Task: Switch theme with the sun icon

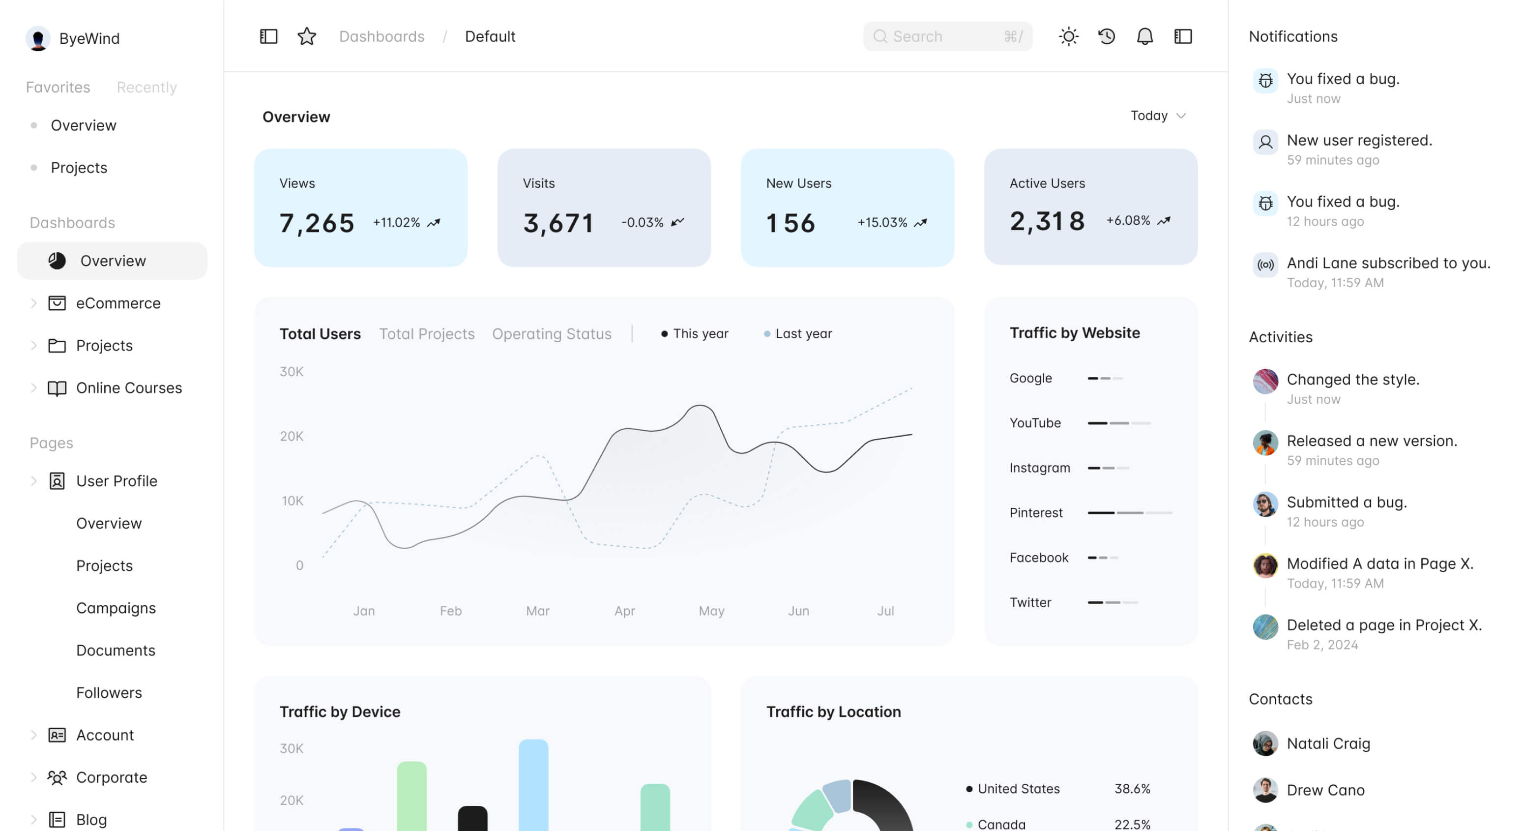Action: pos(1068,37)
